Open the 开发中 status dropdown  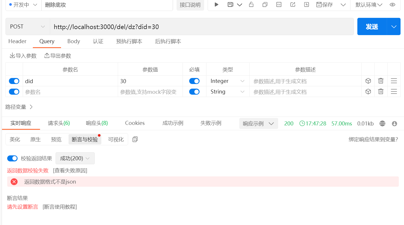point(24,5)
